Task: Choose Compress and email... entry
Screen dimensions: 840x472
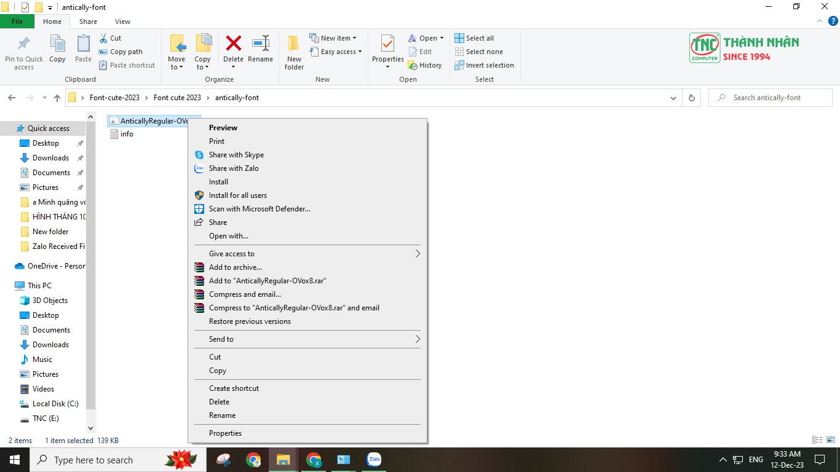Action: (x=245, y=294)
